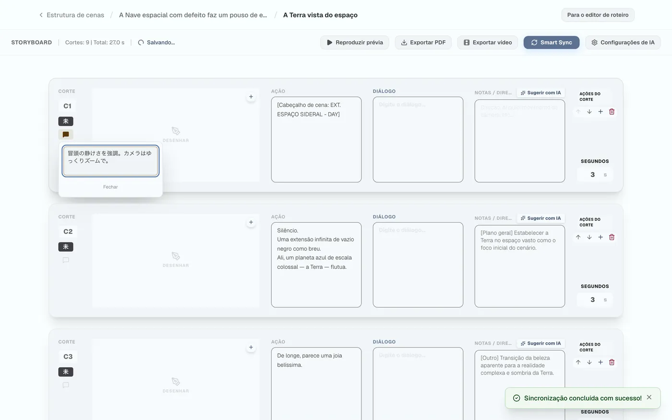672x420 pixels.
Task: Edit C3 action text De longe
Action: (x=316, y=384)
